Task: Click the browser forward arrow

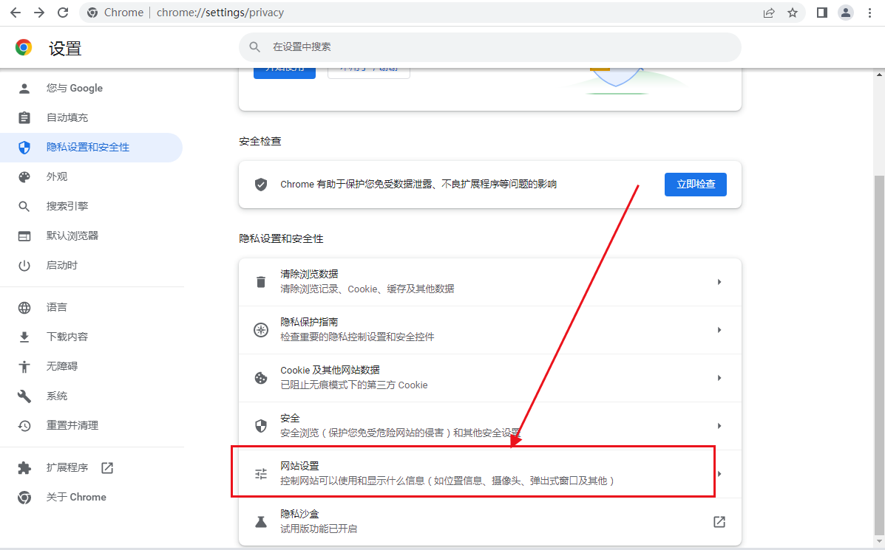Action: 39,13
